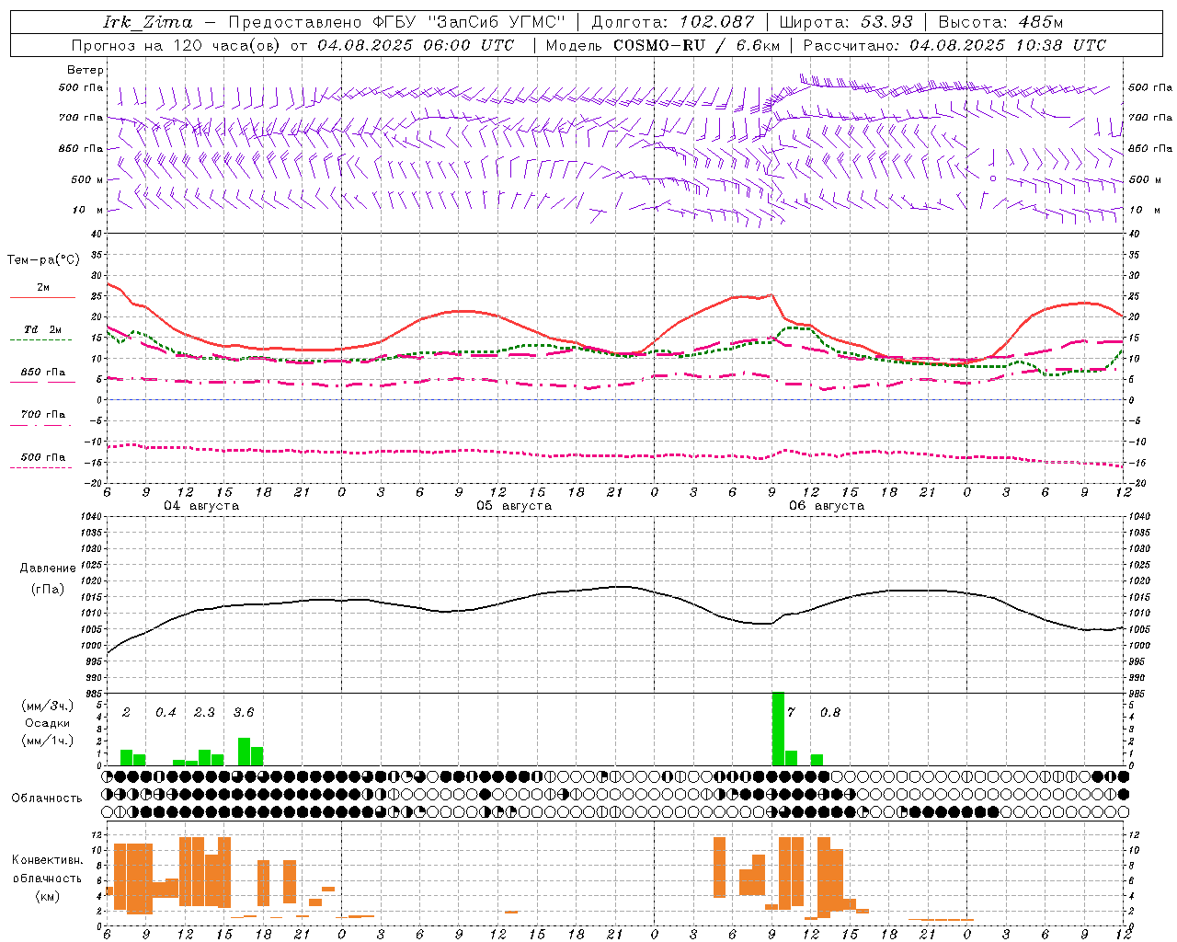Screen dimensions: 1177x942
Task: Click the Ветер wind section label
Action: (85, 70)
